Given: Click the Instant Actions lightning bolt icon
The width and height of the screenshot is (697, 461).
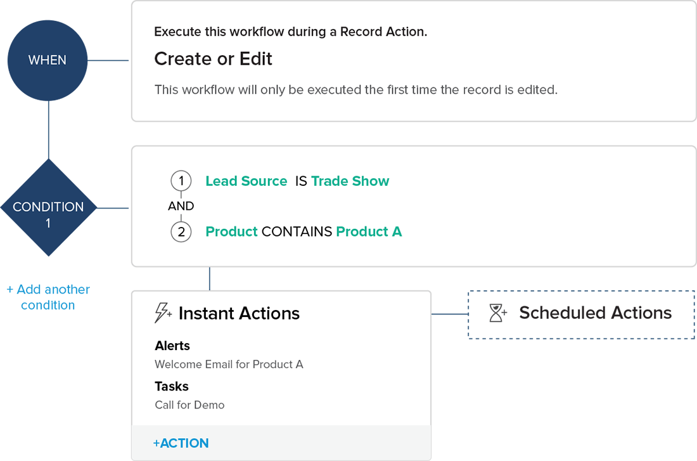Looking at the screenshot, I should [x=163, y=313].
